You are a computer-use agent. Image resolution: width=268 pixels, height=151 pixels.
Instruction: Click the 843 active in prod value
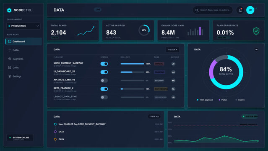pos(111,32)
